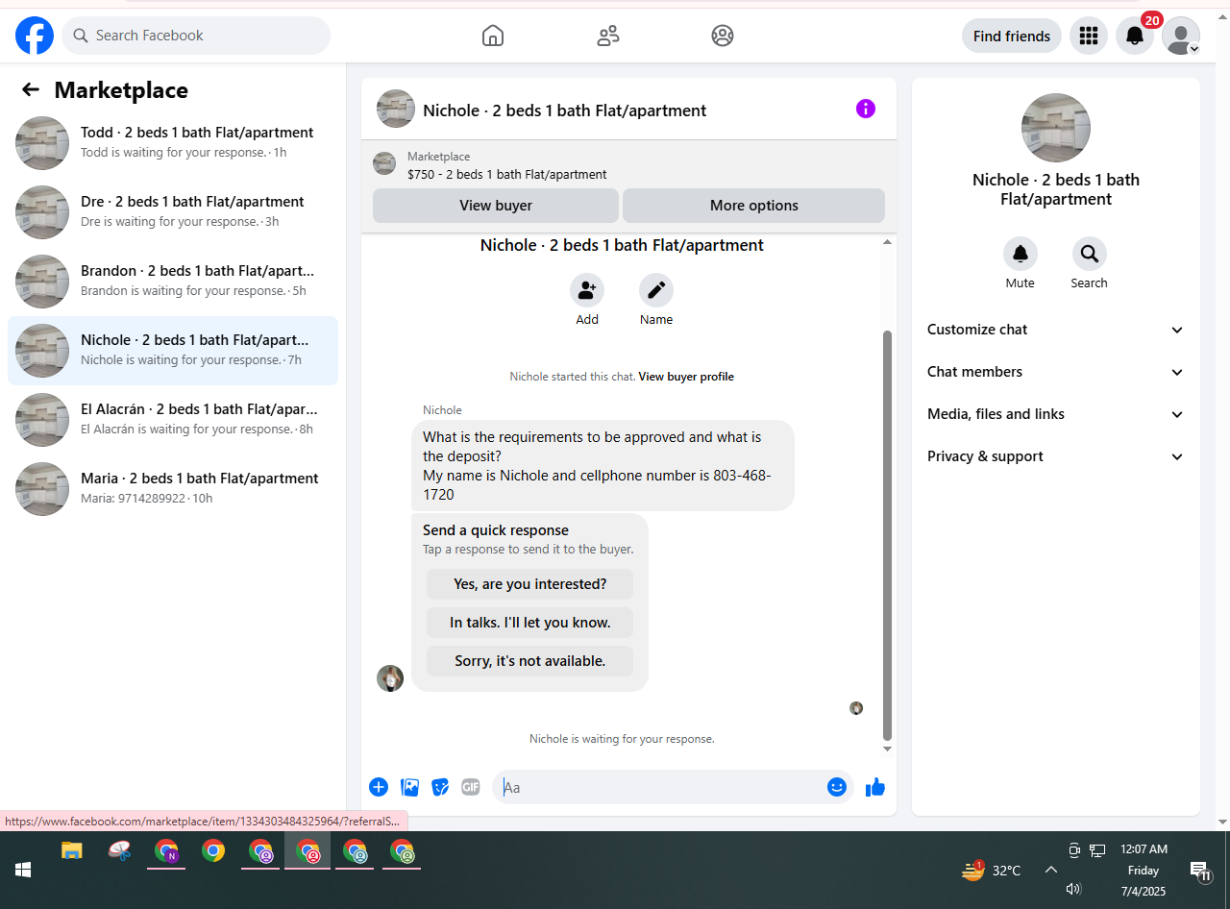Click the Find friends button
This screenshot has height=909, width=1230.
tap(1012, 36)
